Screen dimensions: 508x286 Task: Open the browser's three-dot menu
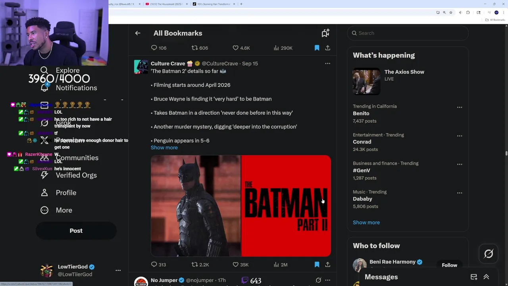click(504, 13)
